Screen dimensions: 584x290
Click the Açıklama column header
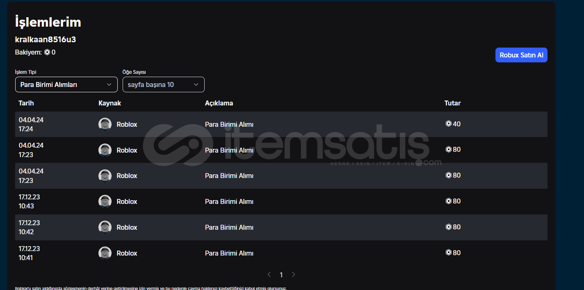(219, 103)
